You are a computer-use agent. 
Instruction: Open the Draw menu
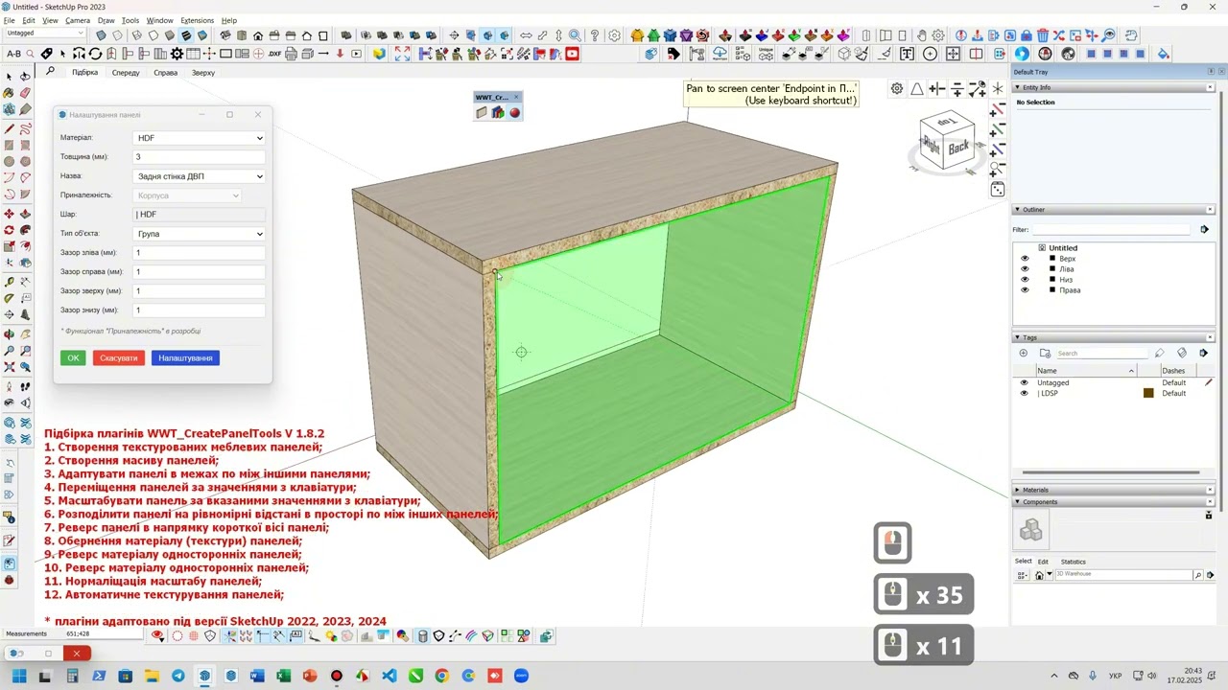[106, 20]
